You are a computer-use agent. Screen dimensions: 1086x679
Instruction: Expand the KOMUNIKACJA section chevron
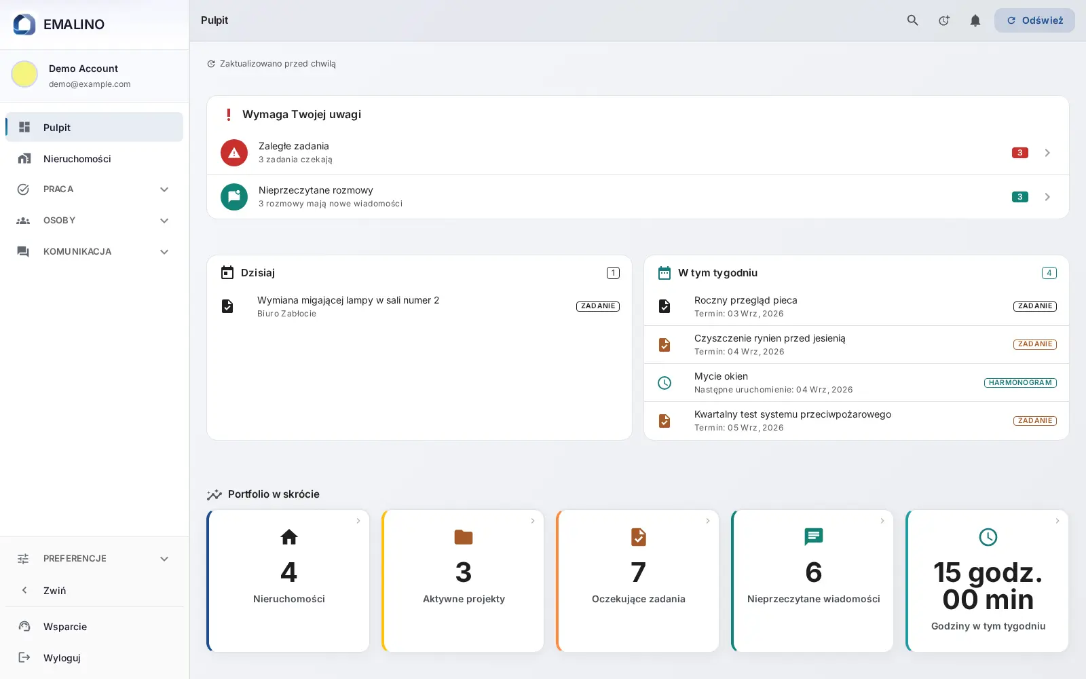(164, 252)
